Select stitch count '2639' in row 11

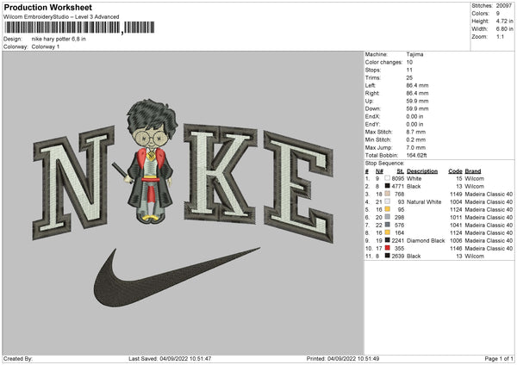click(x=398, y=256)
